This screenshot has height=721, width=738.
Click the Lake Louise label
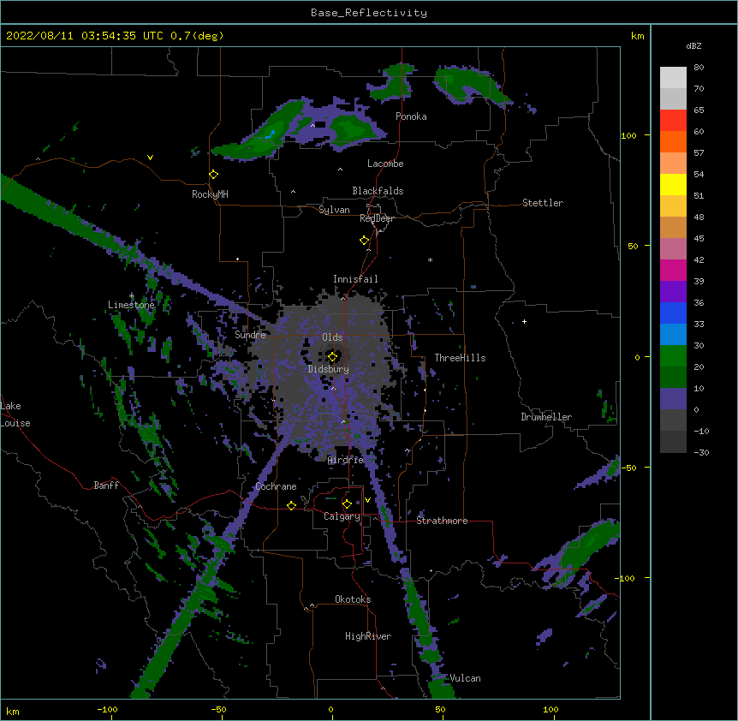[15, 414]
